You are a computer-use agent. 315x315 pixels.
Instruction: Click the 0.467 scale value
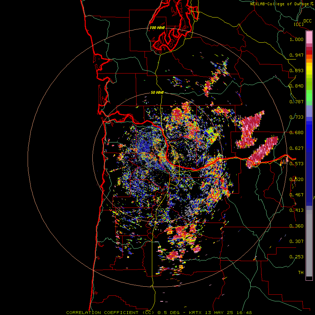pos(296,195)
